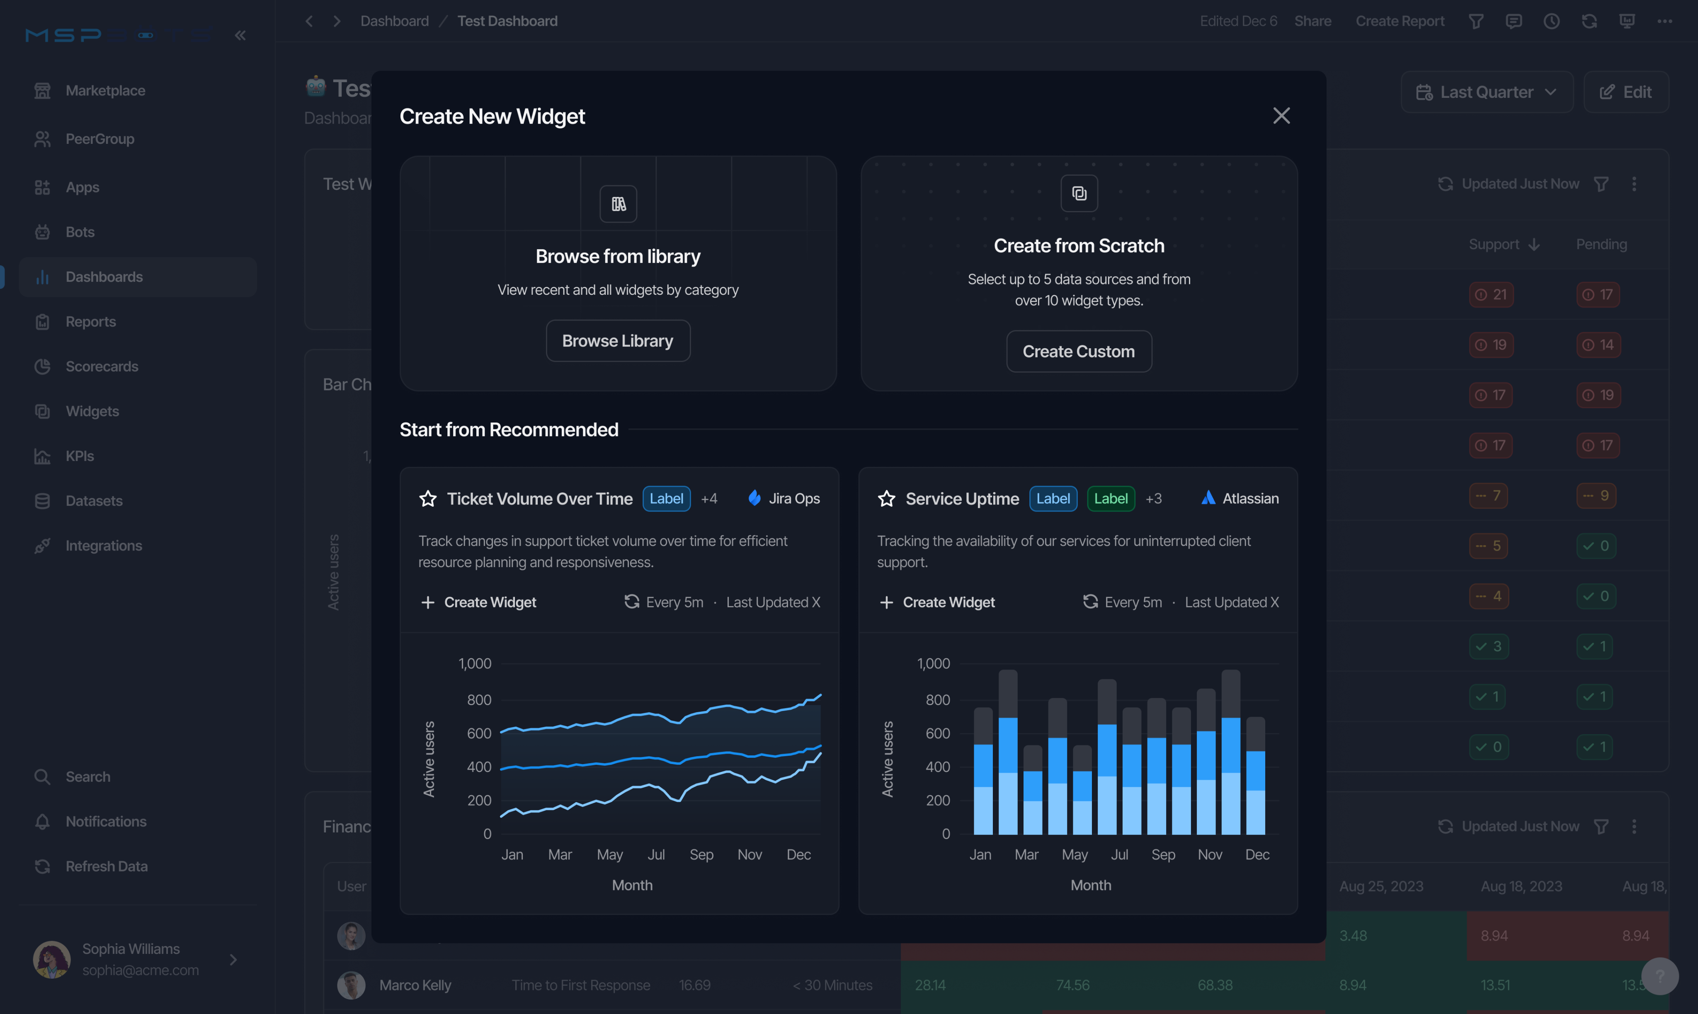The height and width of the screenshot is (1014, 1698).
Task: Expand the +3 labels on Service Uptime
Action: tap(1153, 499)
